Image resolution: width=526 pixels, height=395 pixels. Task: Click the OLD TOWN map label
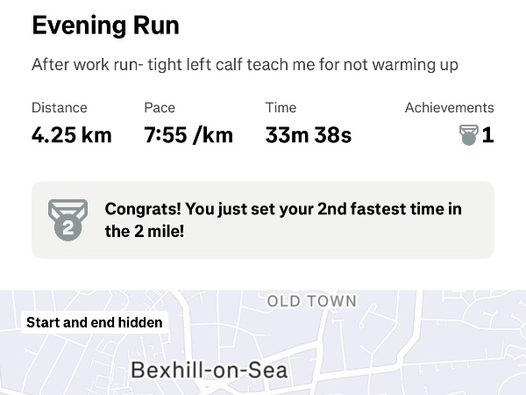(x=311, y=301)
